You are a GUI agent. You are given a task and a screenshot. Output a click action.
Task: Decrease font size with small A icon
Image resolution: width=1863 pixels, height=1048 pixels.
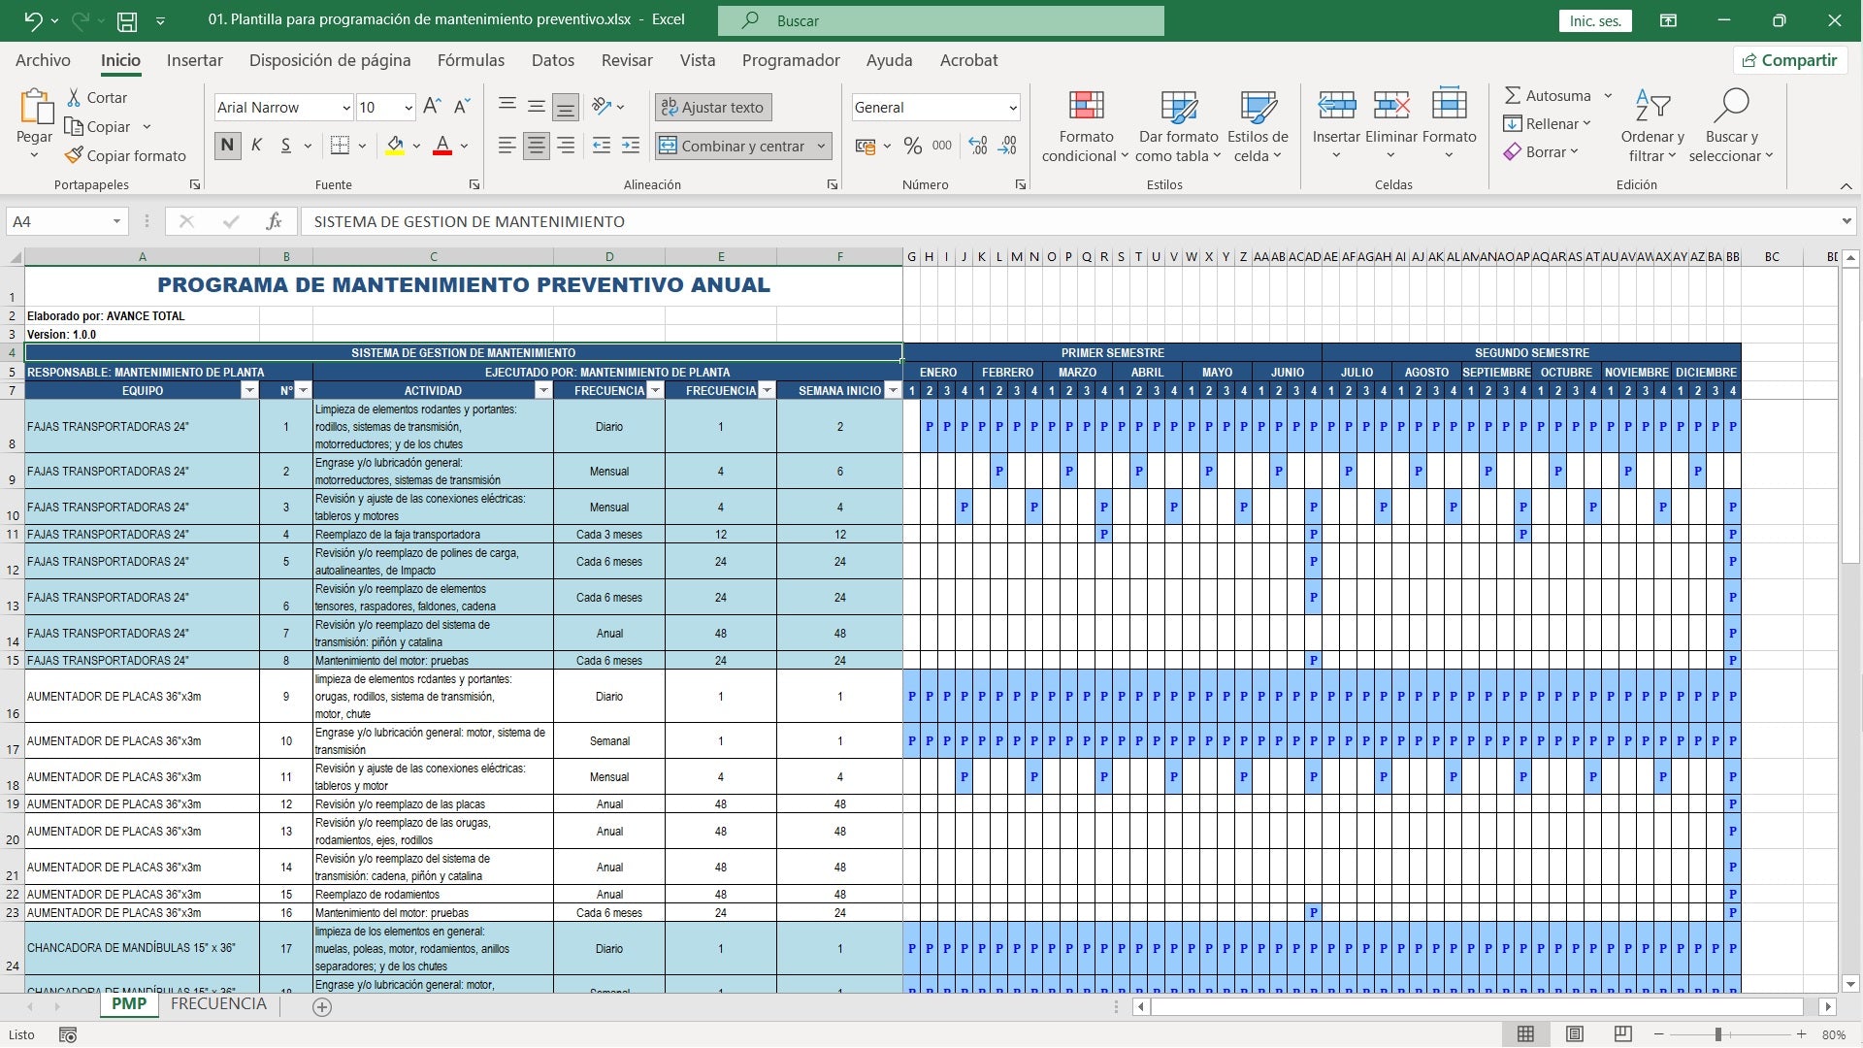tap(462, 107)
